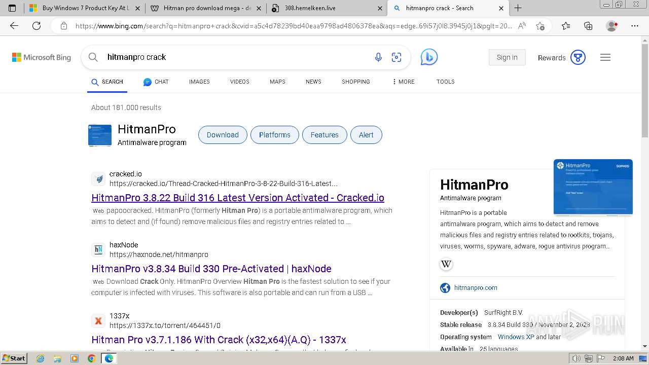
Task: Open Bing Chat bubble icon
Action: tap(429, 57)
